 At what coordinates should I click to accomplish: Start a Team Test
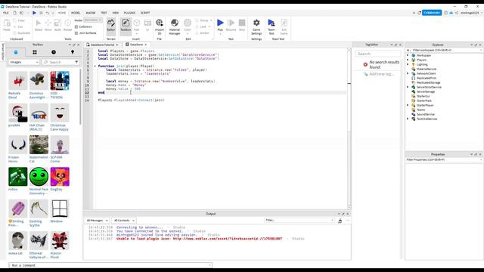(x=271, y=26)
